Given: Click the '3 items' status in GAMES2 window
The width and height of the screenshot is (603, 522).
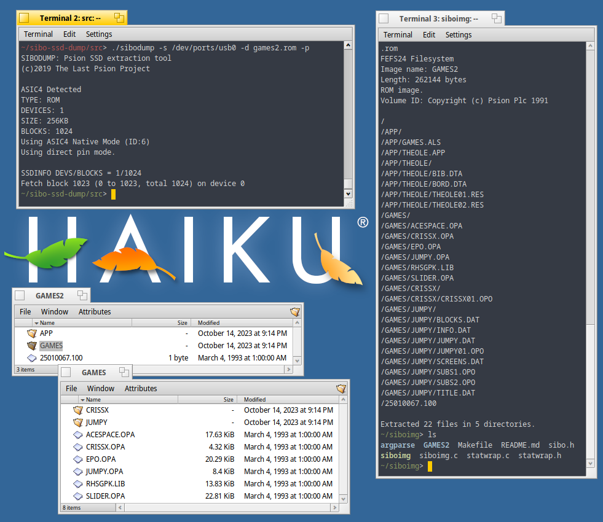Looking at the screenshot, I should pos(25,370).
